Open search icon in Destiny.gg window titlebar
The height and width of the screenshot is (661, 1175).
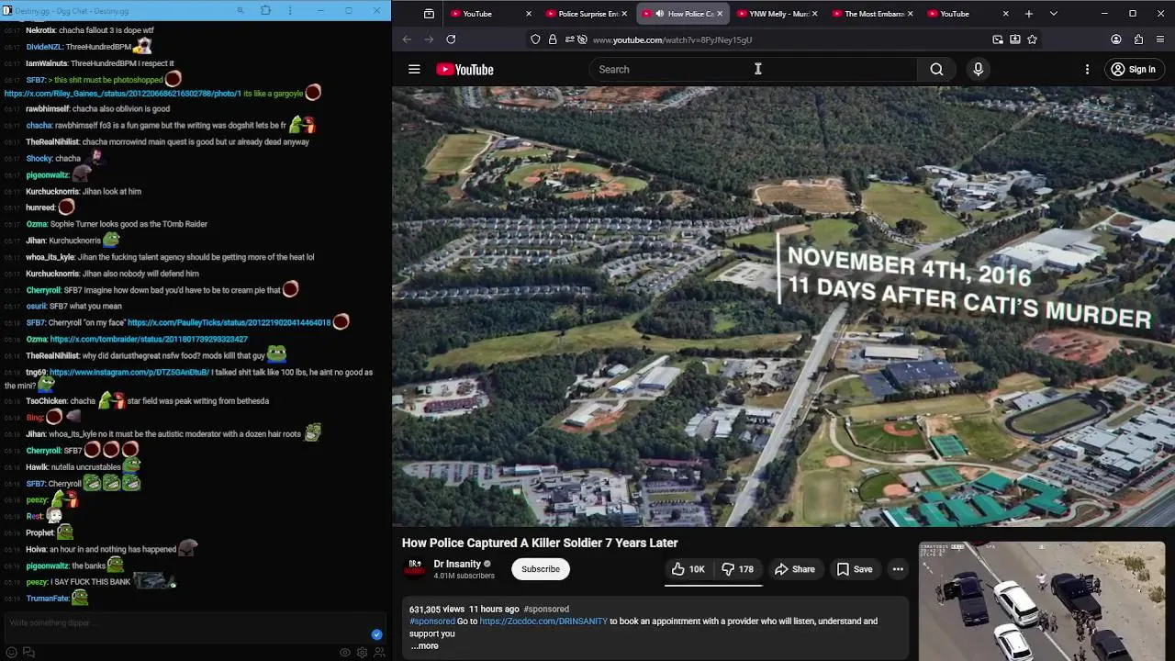241,11
